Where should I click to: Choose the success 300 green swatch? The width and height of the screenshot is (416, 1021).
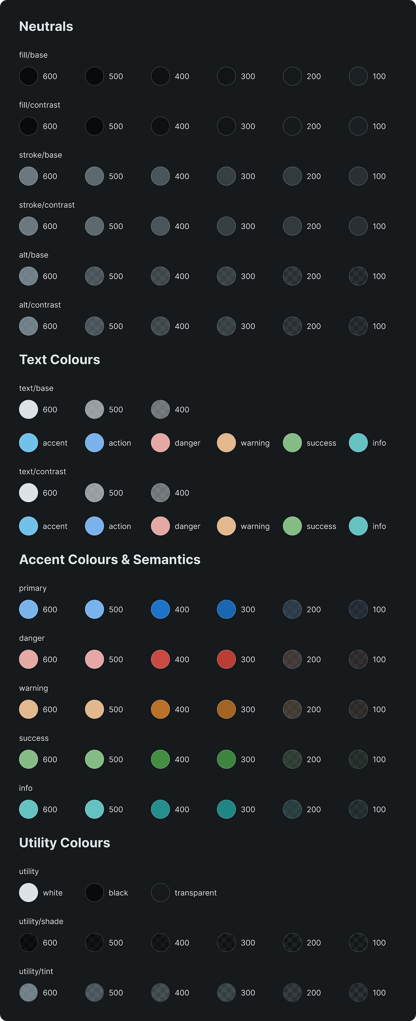(226, 759)
